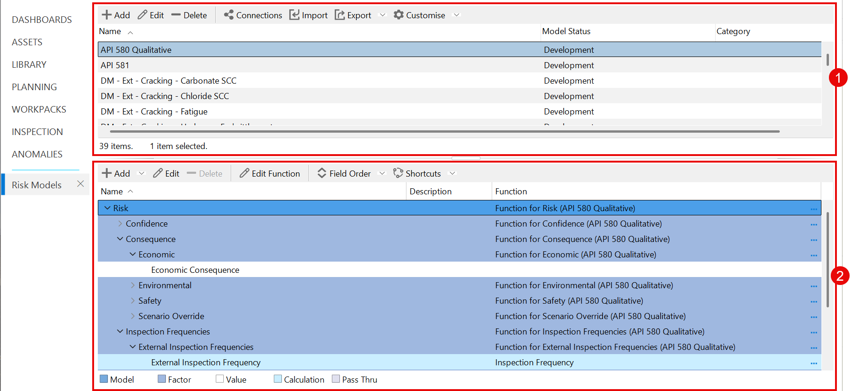Viewport: 850px width, 391px height.
Task: Open ellipsis for the Inspection Frequency row
Action: click(x=814, y=363)
